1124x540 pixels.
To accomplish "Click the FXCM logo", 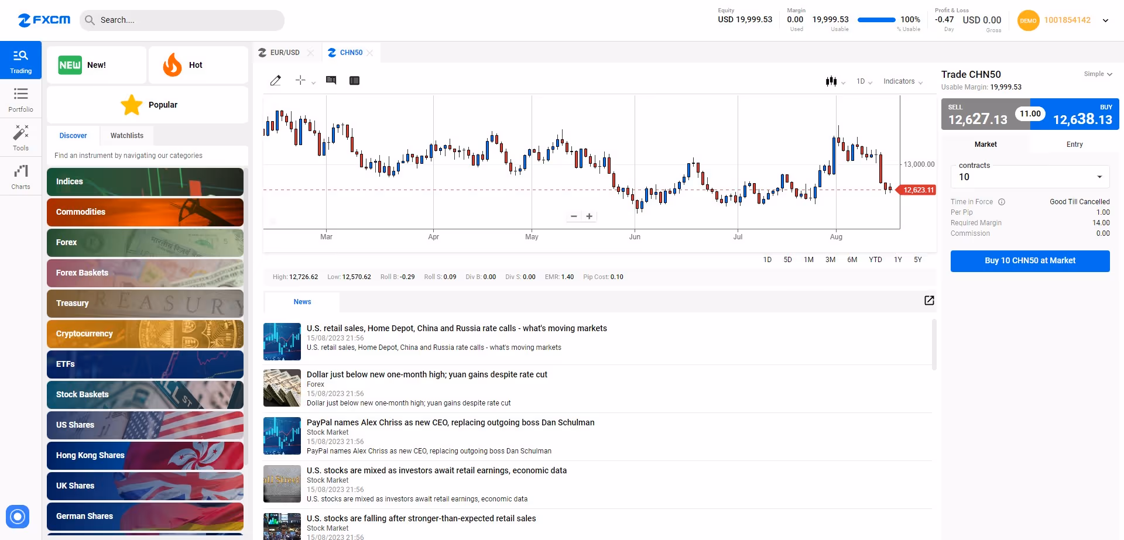I will pyautogui.click(x=44, y=20).
